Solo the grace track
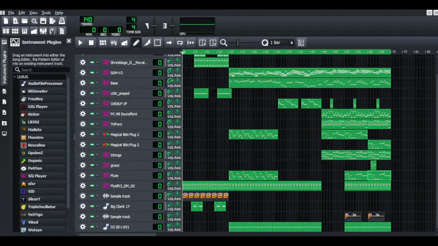 point(97,165)
